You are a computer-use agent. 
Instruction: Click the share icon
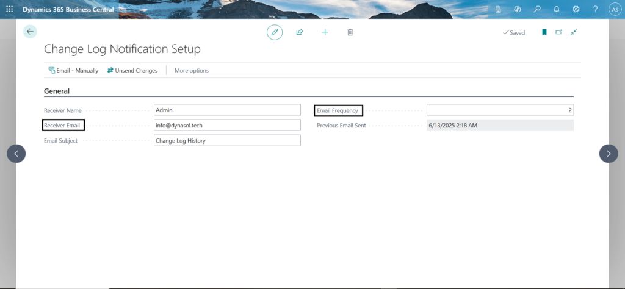pos(300,32)
